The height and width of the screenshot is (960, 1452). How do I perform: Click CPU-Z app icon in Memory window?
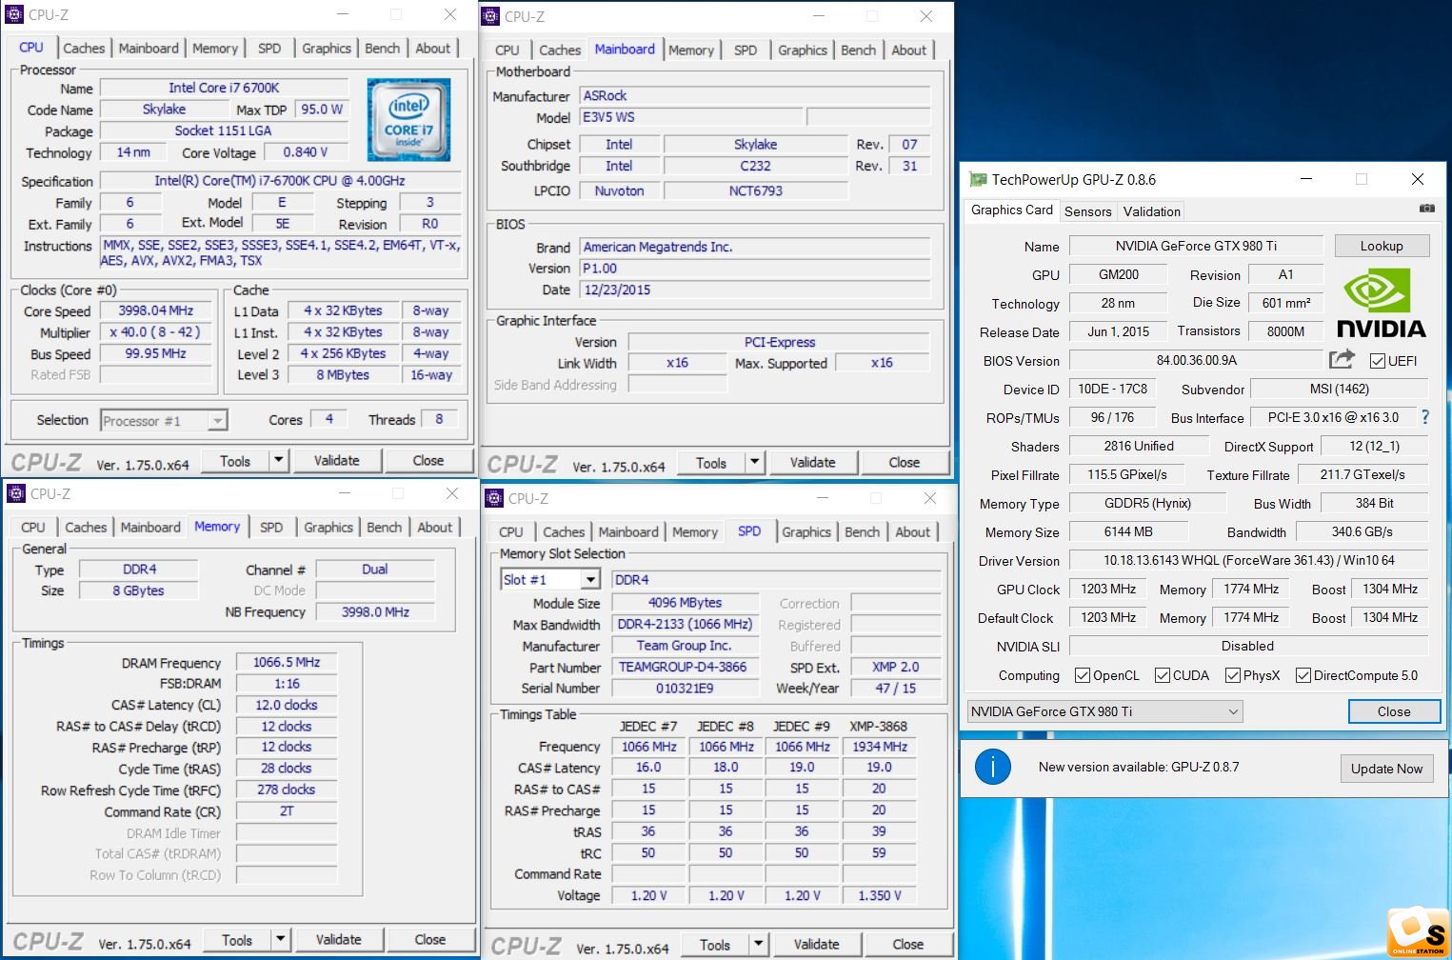(x=16, y=493)
